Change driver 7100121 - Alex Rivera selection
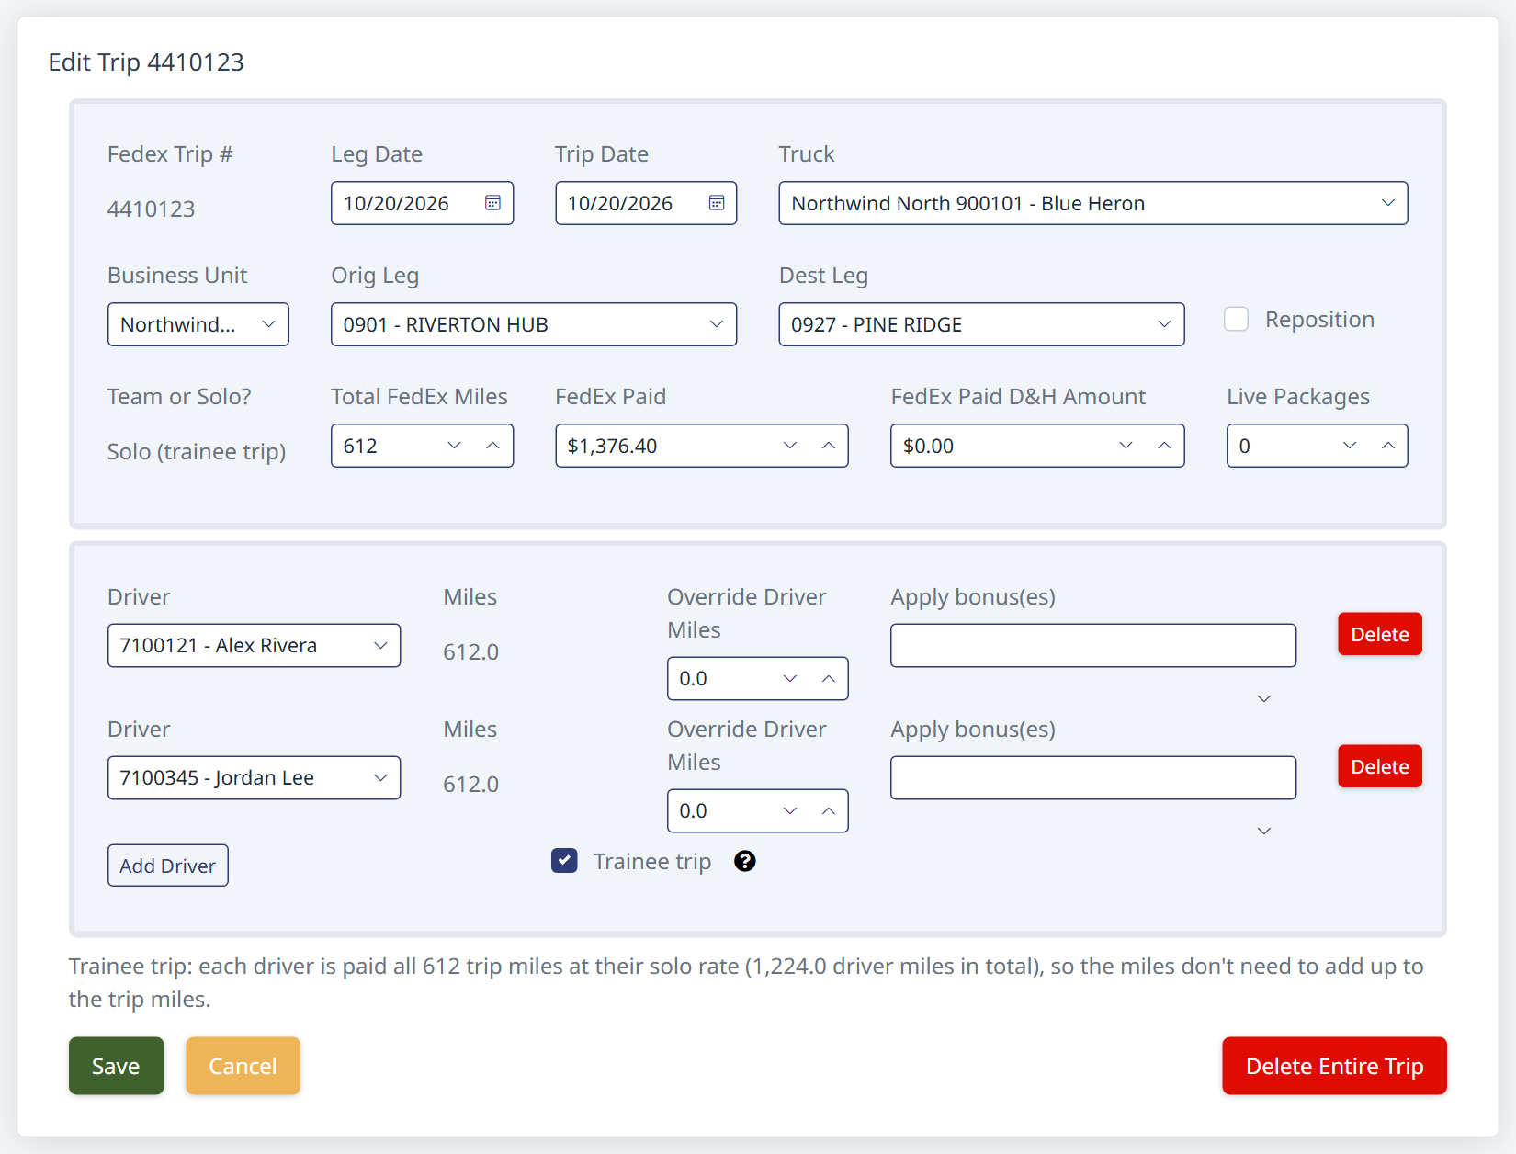Screen dimensions: 1516x1154 (x=254, y=646)
